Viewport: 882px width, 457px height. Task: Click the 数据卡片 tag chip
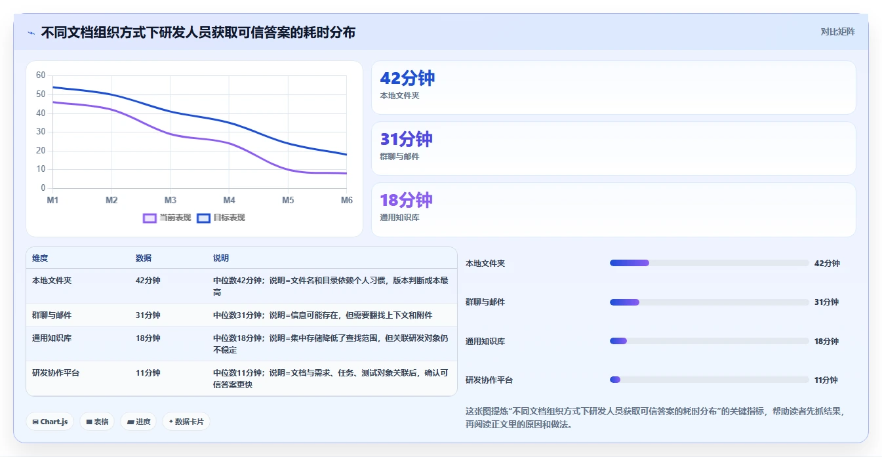click(x=186, y=422)
